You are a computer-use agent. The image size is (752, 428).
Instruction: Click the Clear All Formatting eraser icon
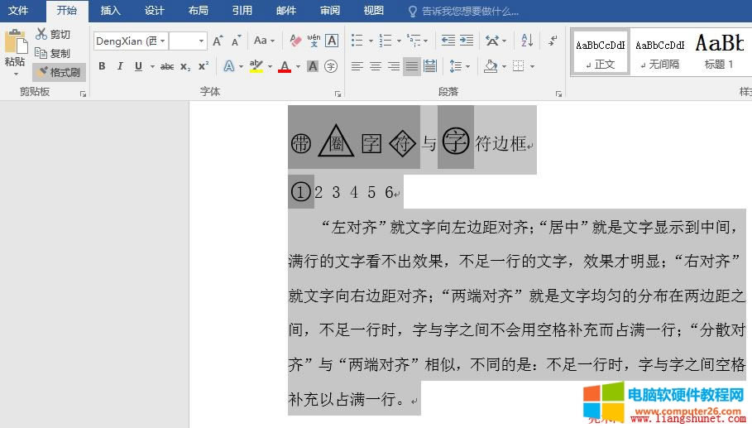[x=295, y=41]
